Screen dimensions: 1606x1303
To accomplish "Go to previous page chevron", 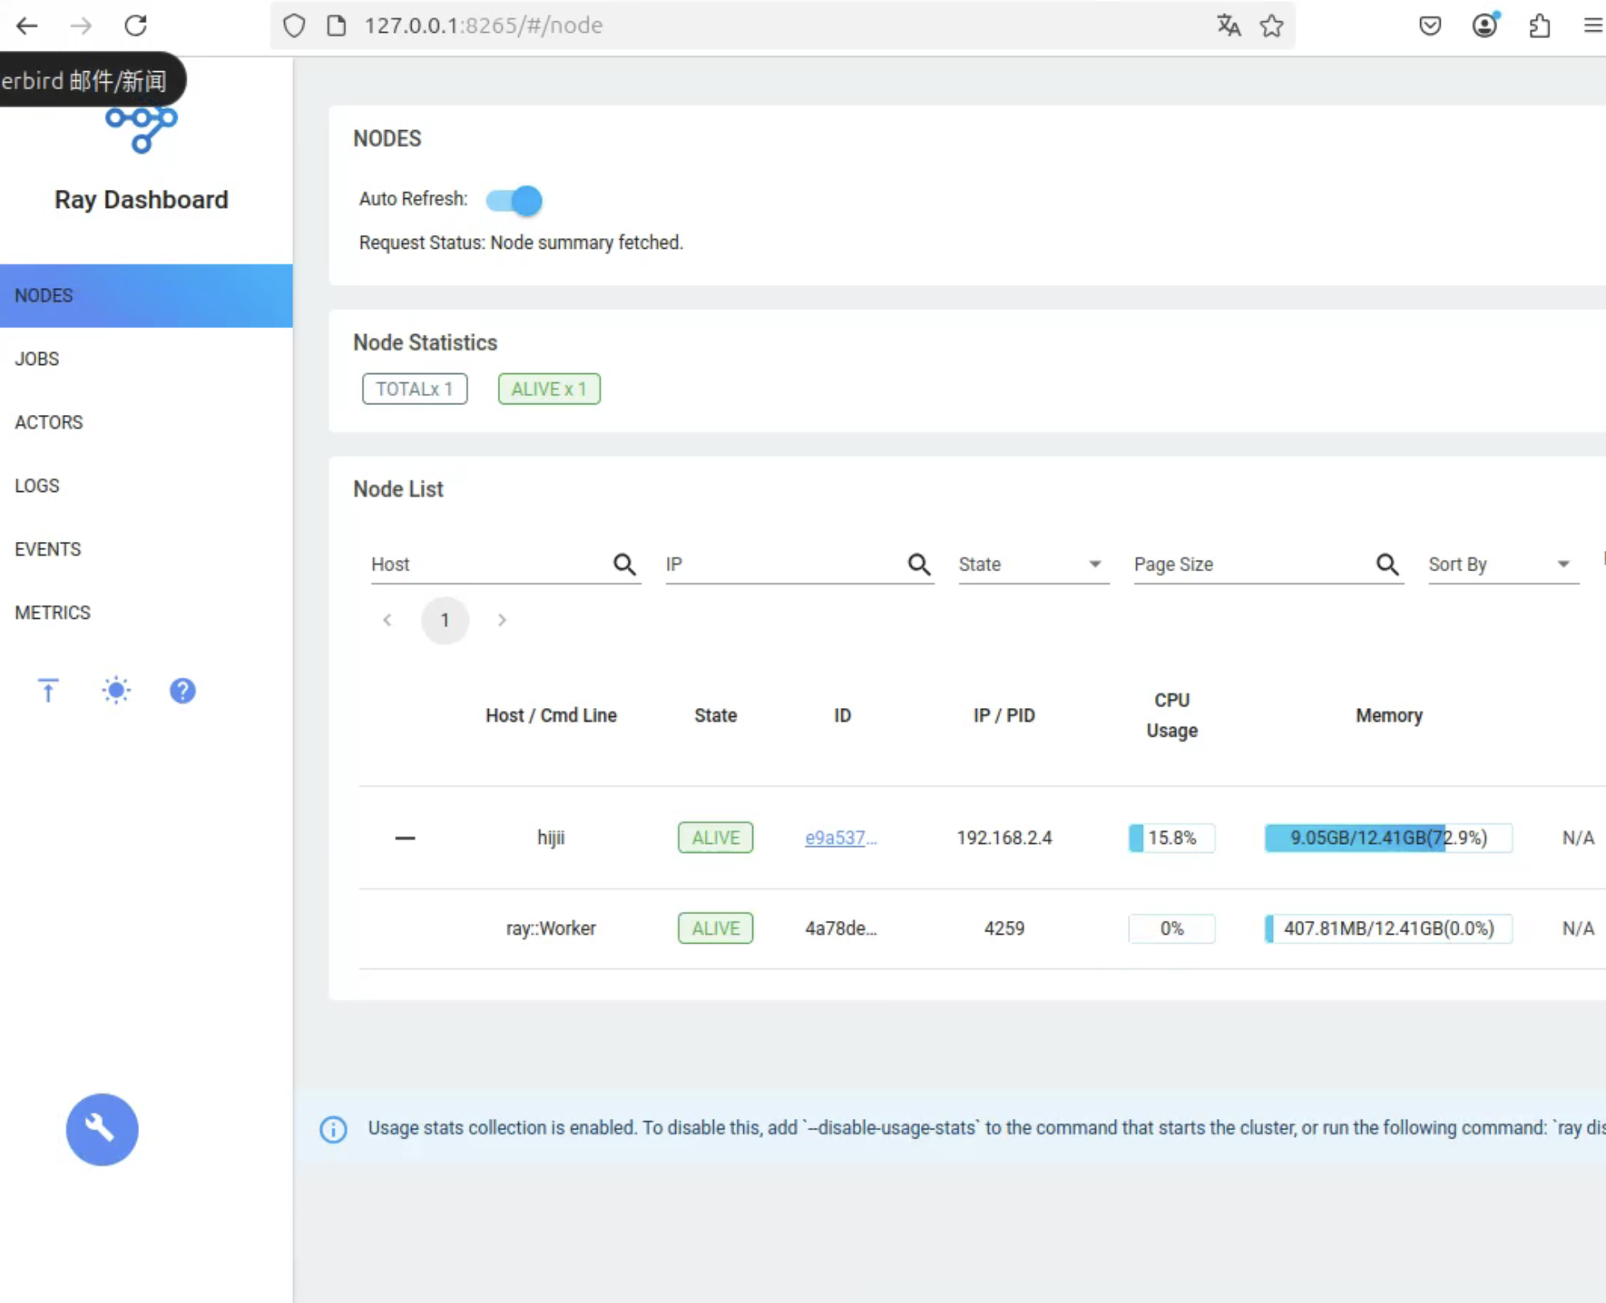I will tap(387, 620).
